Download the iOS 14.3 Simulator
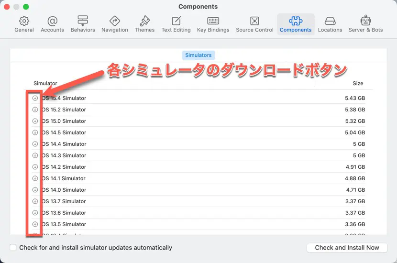 click(x=35, y=155)
